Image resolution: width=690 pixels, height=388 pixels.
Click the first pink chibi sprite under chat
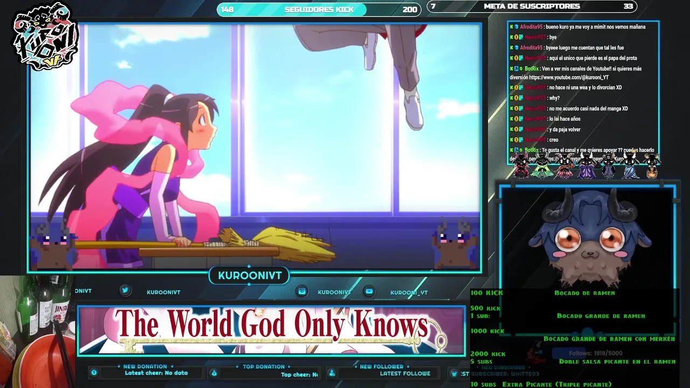[x=521, y=165]
